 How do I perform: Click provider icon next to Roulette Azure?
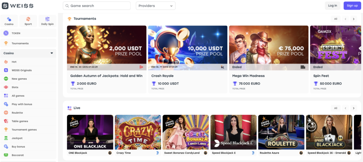(x=301, y=153)
